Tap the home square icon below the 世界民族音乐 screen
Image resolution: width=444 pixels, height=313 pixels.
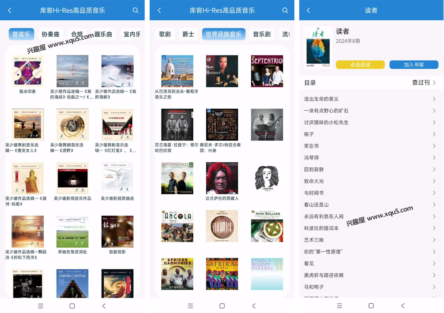222,306
